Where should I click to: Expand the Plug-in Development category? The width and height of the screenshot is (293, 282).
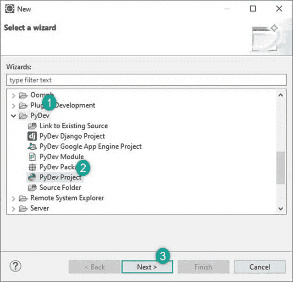(x=13, y=106)
